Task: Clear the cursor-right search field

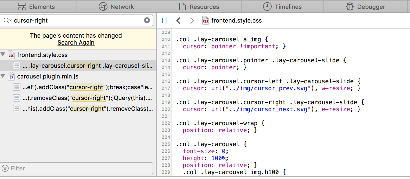Action: [x=147, y=20]
